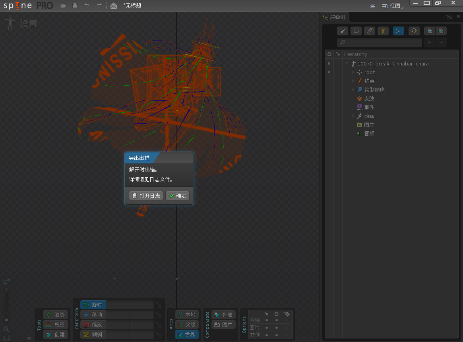The height and width of the screenshot is (342, 463).
Task: Click the hierarchy search input field
Action: pyautogui.click(x=380, y=42)
